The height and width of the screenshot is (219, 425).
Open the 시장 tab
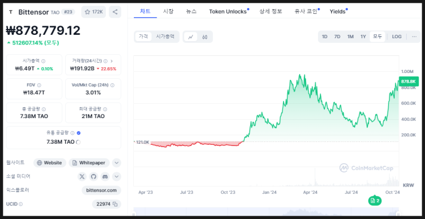pos(168,11)
